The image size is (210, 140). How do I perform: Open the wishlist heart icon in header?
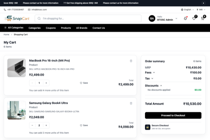pyautogui.click(x=194, y=19)
